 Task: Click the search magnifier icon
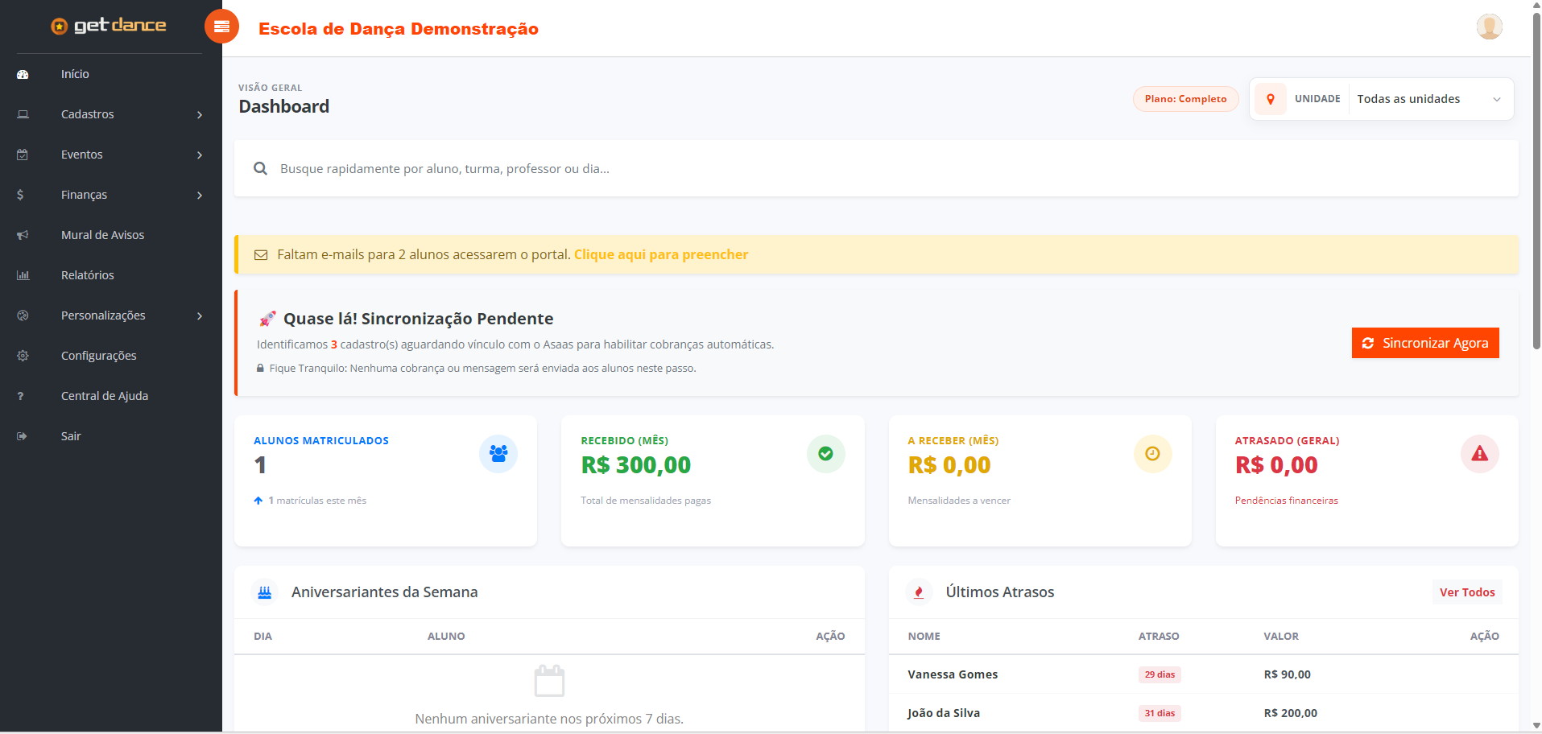coord(260,168)
